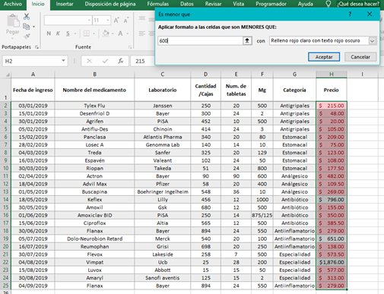Viewport: 384px width, 294px height.
Task: Select the price cell $1,876.00
Action: 332,262
